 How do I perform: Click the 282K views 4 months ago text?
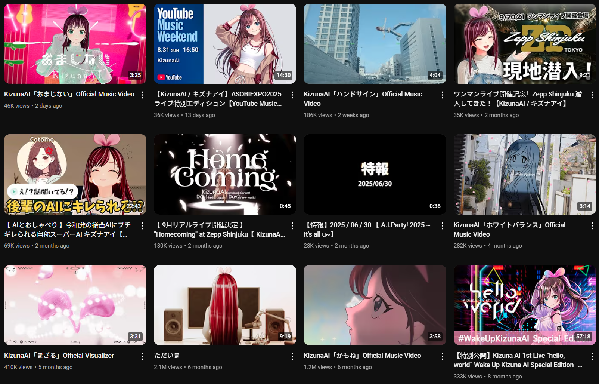click(488, 246)
